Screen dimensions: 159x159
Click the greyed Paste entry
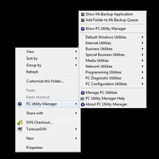[x=48, y=91]
